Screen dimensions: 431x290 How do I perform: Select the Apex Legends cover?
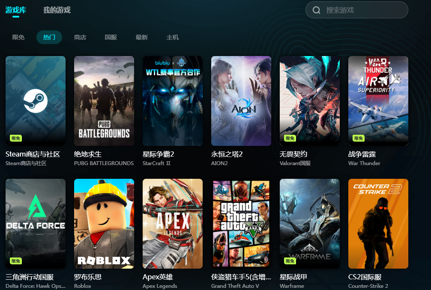(x=173, y=224)
